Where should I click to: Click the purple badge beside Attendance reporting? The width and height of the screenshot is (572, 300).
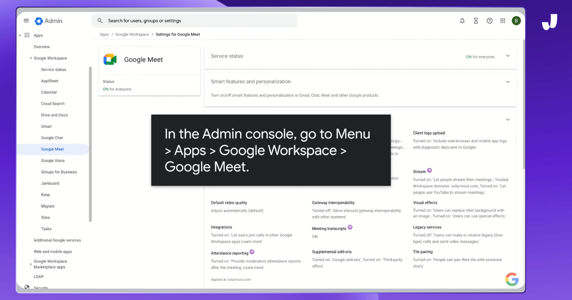(252, 252)
